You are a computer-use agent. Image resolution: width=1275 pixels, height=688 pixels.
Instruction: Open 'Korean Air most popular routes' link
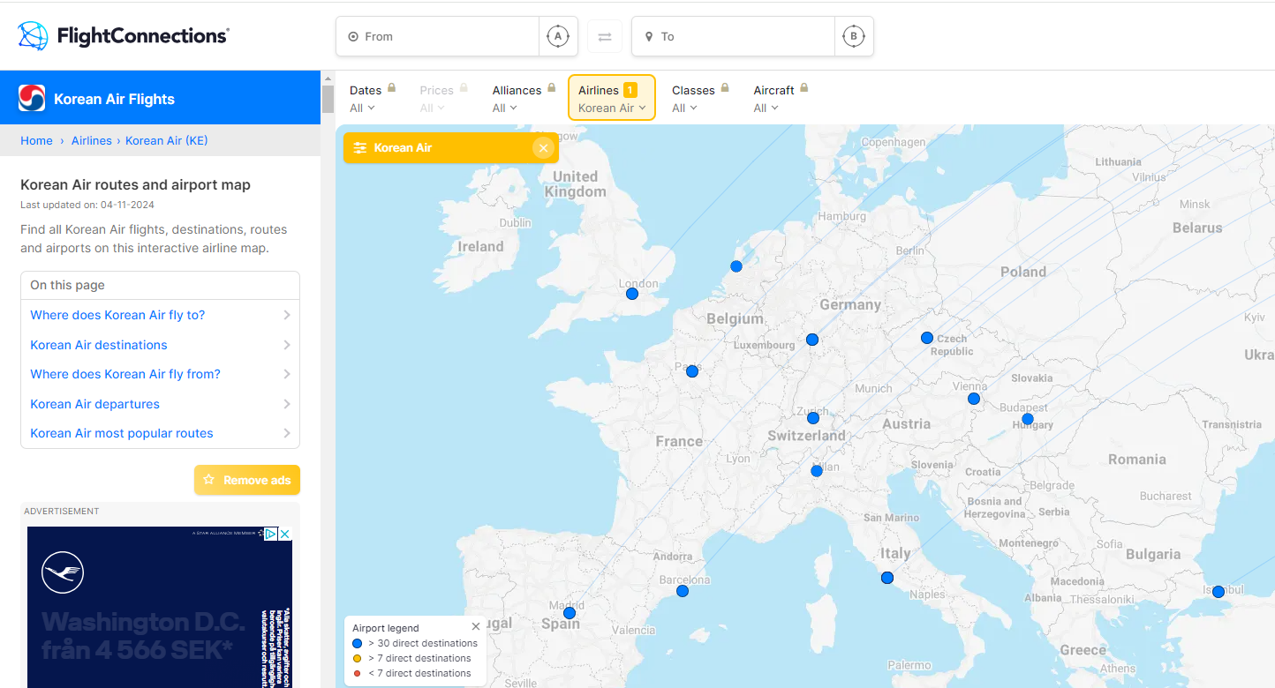[122, 433]
